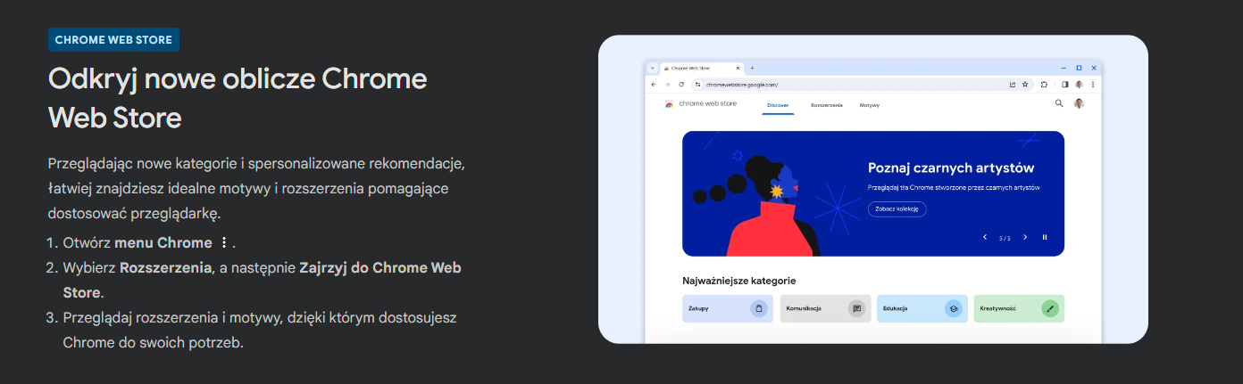This screenshot has width=1243, height=384.
Task: Switch to the Motywy tab
Action: 870,105
